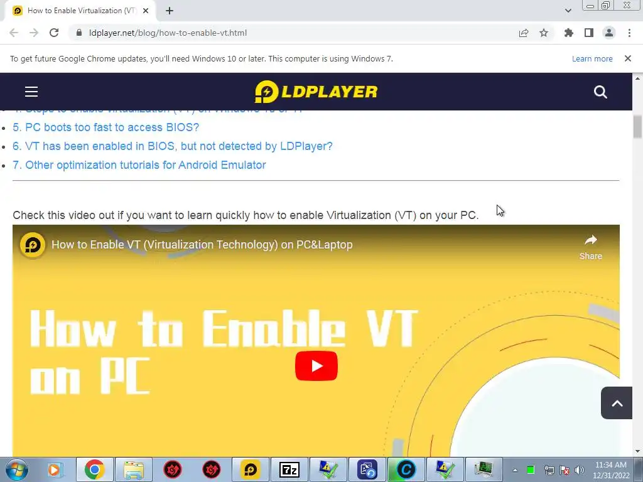Image resolution: width=643 pixels, height=482 pixels.
Task: Reload the page with refresh icon
Action: coord(54,33)
